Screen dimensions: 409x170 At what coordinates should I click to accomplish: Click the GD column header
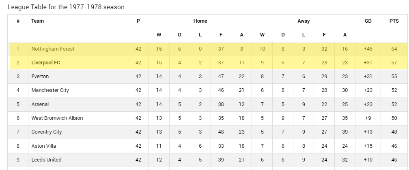coord(368,21)
